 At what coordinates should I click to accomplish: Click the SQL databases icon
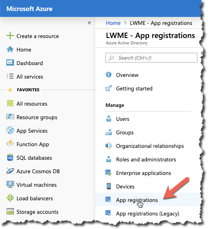point(10,157)
